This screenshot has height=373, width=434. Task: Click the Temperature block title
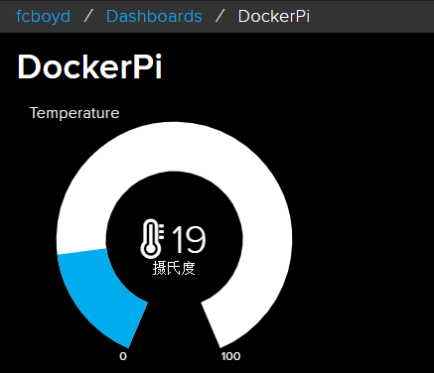click(x=74, y=113)
